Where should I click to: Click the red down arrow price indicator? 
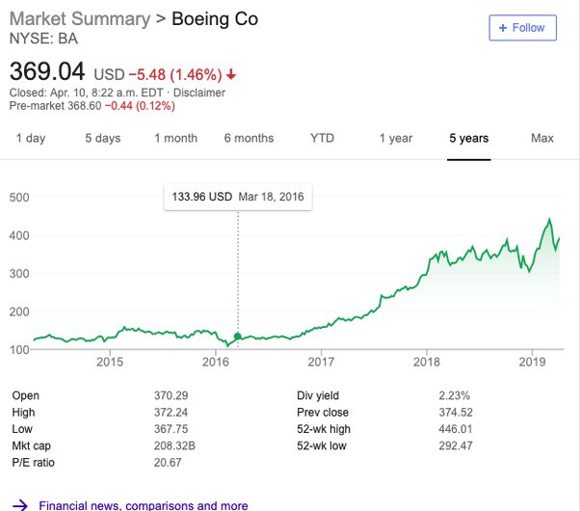coord(231,74)
